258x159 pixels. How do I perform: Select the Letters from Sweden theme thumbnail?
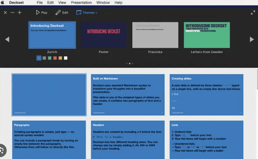tap(207, 35)
